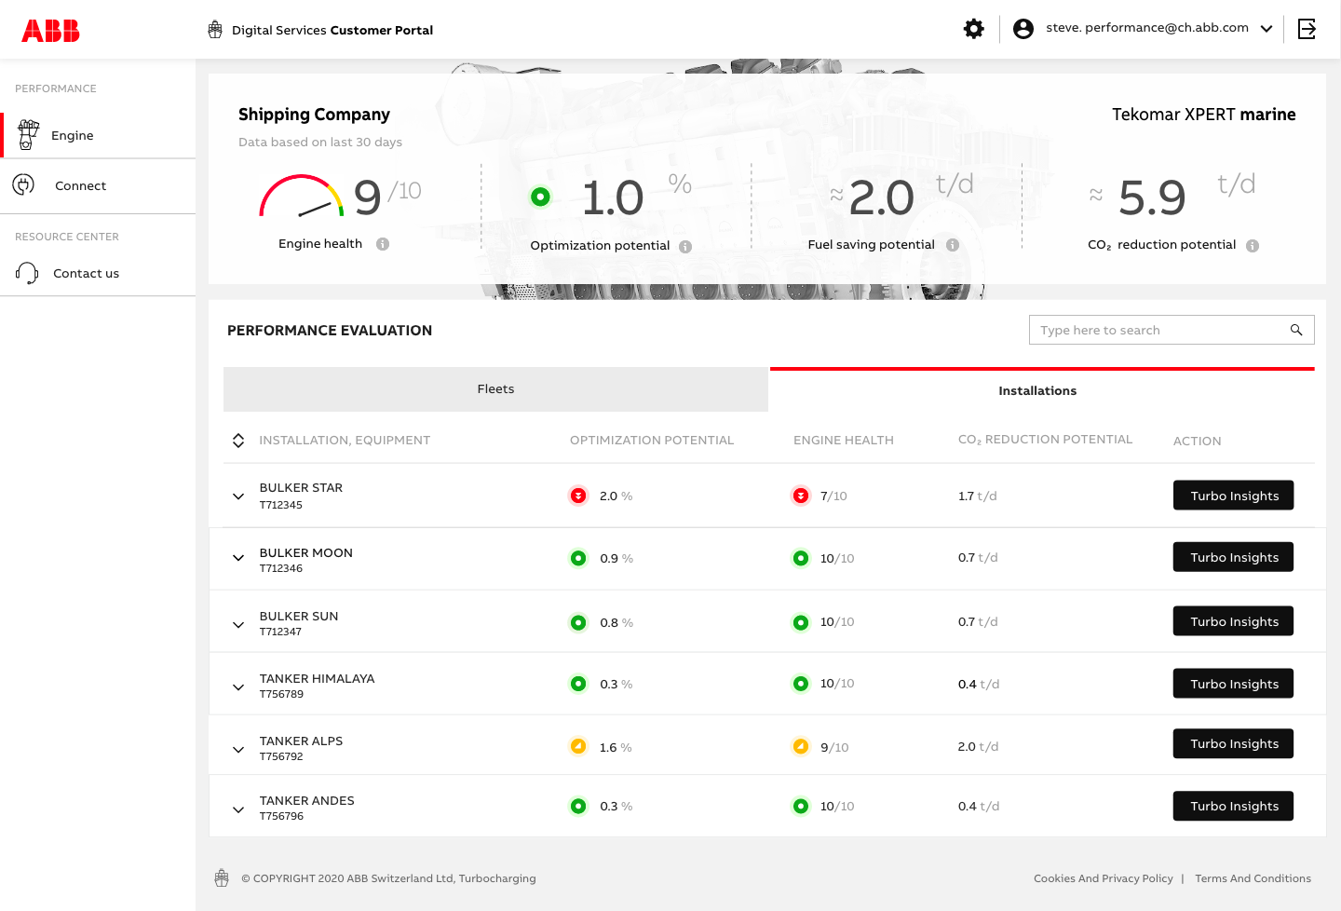Click info icon next to Engine health
Viewport: 1341px width, 911px height.
click(x=383, y=244)
